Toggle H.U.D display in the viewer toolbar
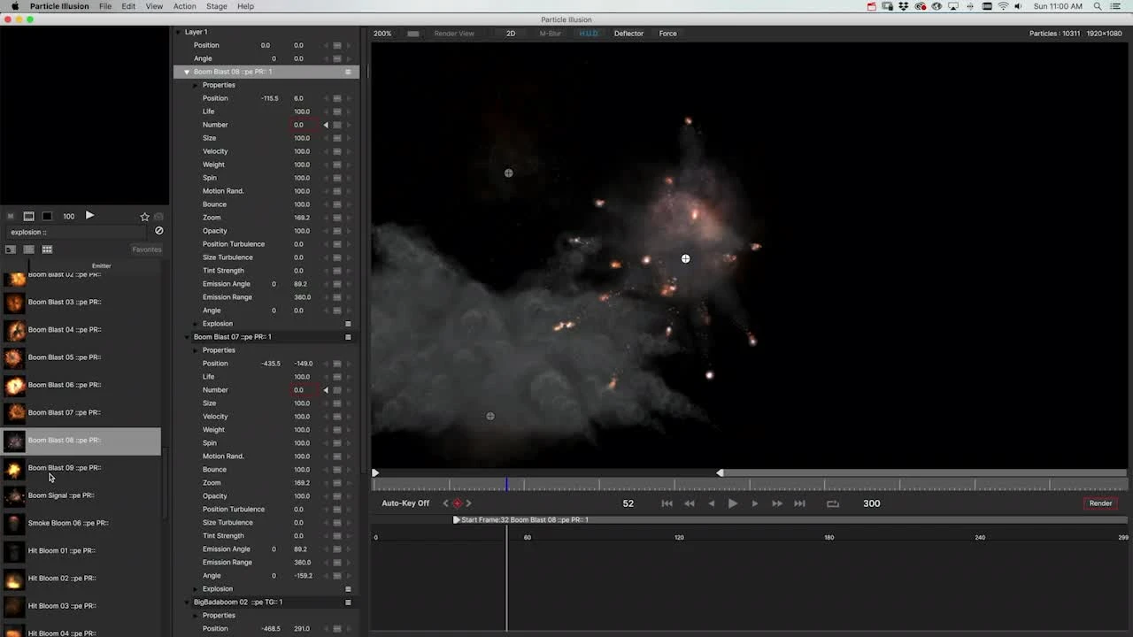The image size is (1133, 637). [588, 33]
